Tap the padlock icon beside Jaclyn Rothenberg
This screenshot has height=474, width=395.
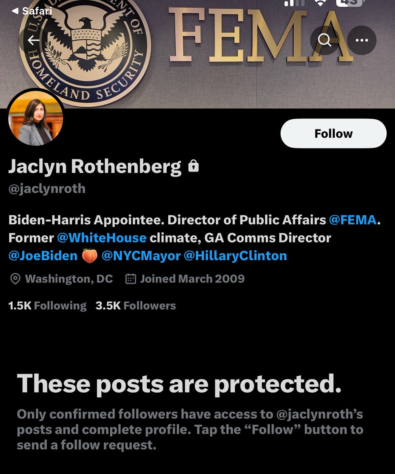pos(194,166)
